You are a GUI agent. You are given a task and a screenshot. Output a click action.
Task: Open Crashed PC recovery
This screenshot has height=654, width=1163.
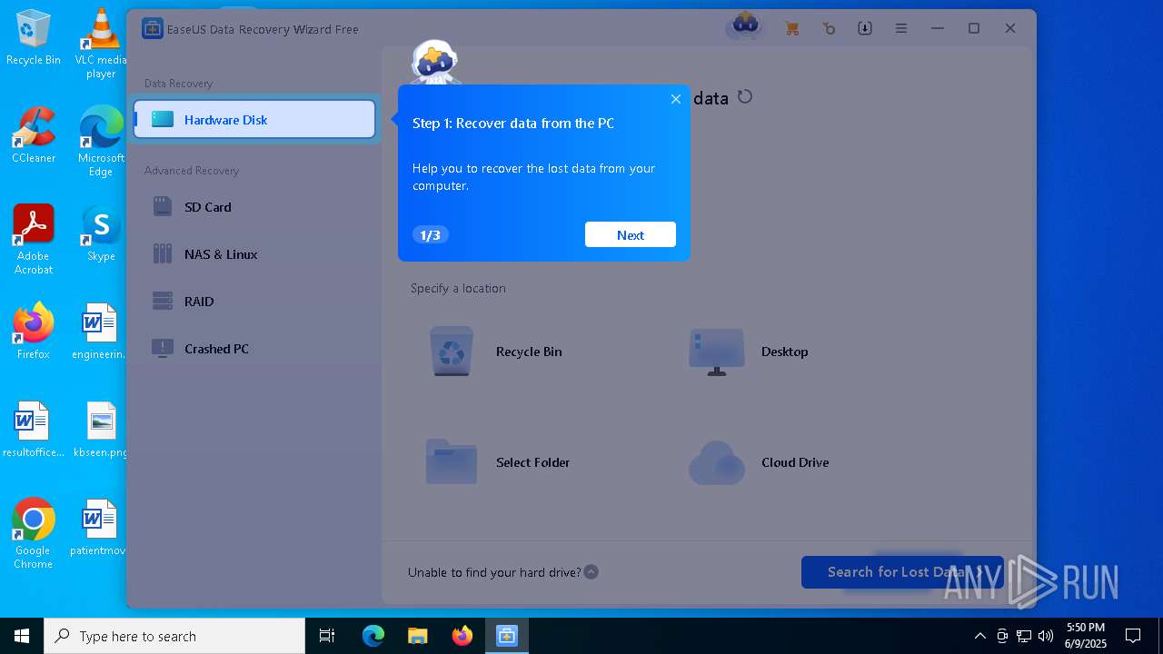[x=254, y=349]
